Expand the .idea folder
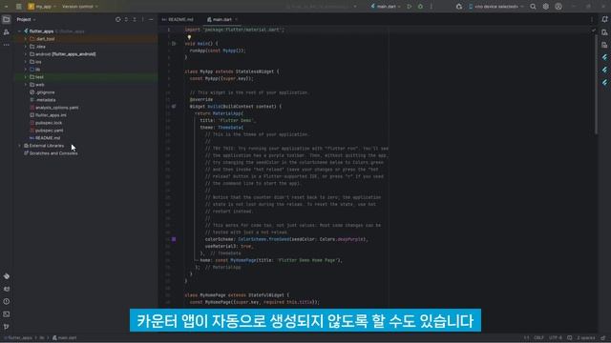This screenshot has width=611, height=343. pyautogui.click(x=26, y=47)
